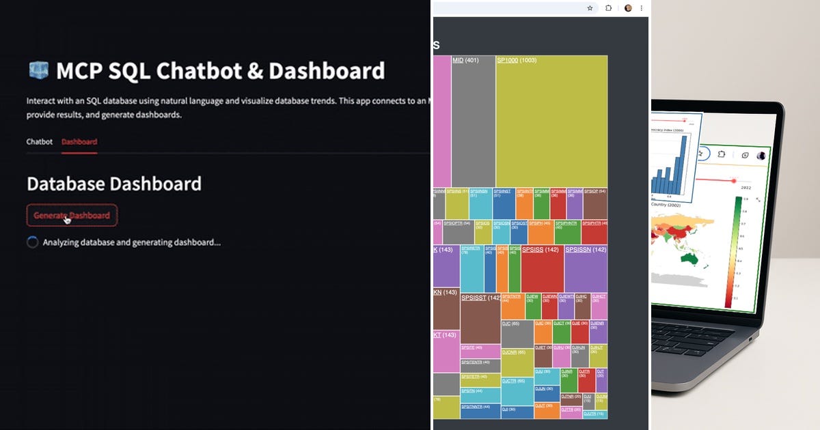Click the SPSITENTR (40) treemap tile

480,365
